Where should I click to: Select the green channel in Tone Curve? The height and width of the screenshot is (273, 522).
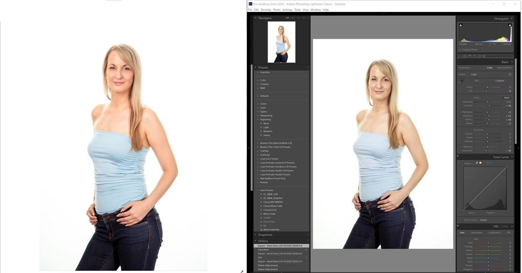point(487,163)
